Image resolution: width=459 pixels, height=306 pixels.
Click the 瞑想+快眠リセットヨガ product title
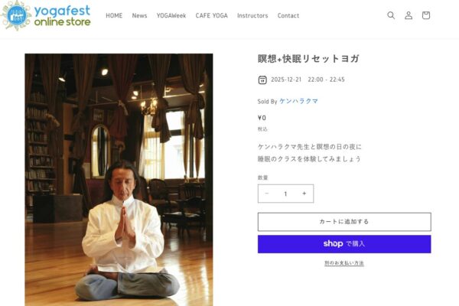pyautogui.click(x=308, y=59)
